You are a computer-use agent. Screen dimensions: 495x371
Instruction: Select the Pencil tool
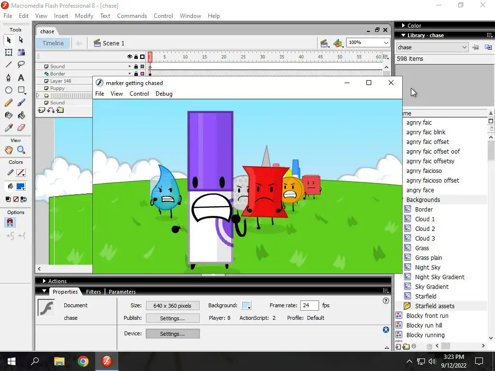click(x=9, y=102)
